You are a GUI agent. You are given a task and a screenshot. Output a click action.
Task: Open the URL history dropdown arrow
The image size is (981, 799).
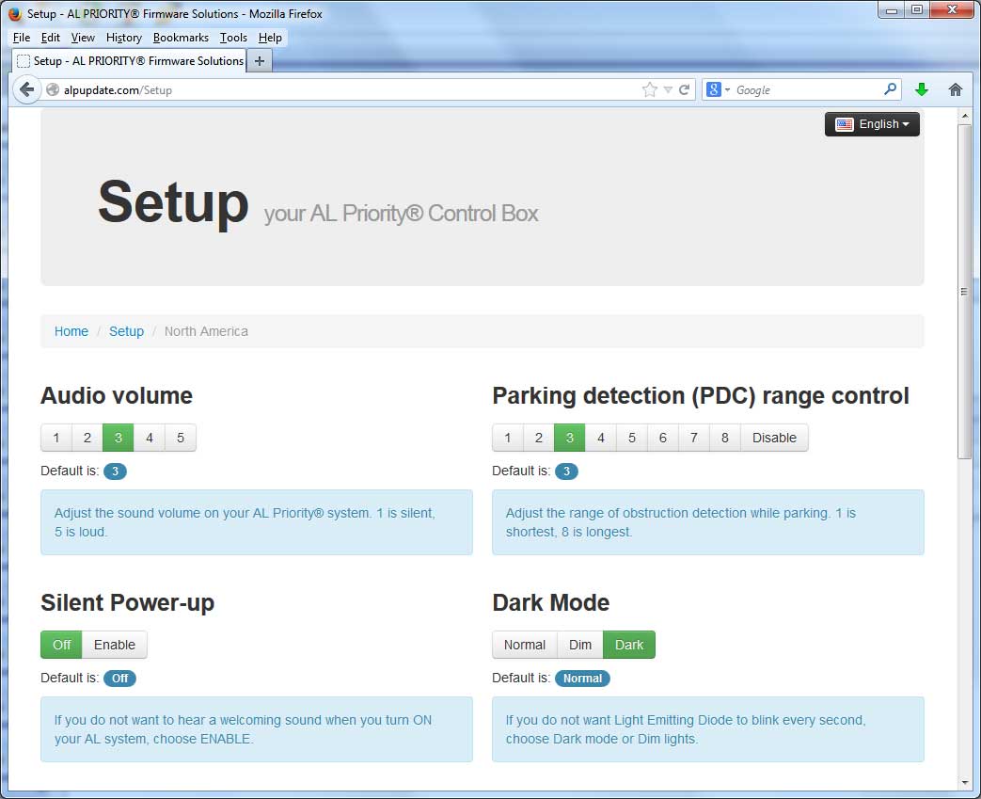tap(668, 90)
